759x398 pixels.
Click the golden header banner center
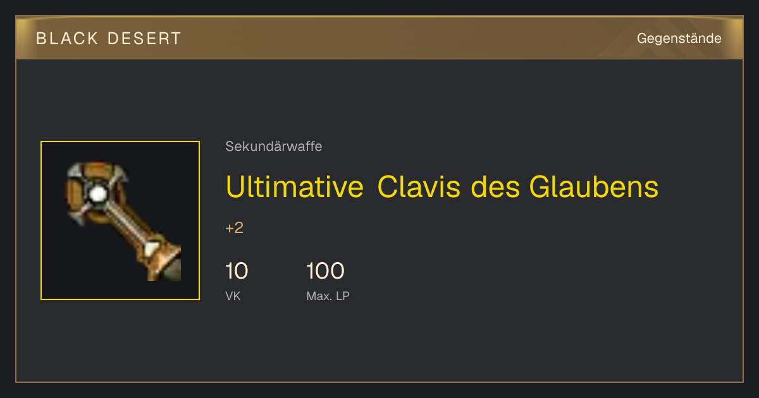coord(379,38)
